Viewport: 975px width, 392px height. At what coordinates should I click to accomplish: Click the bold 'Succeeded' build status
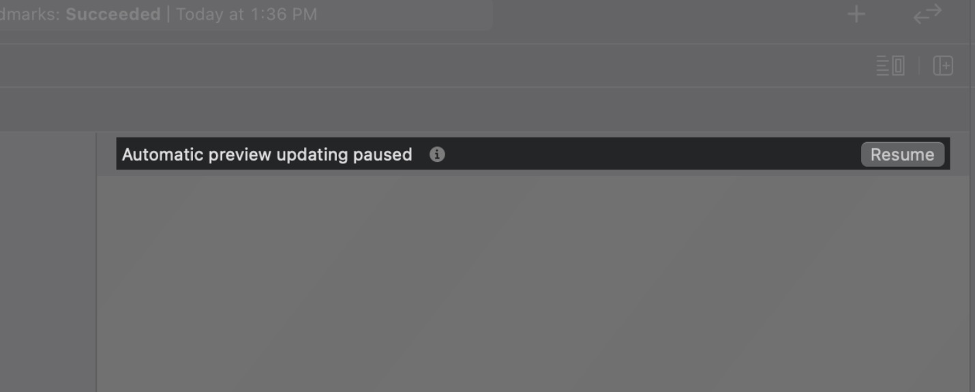tap(113, 14)
